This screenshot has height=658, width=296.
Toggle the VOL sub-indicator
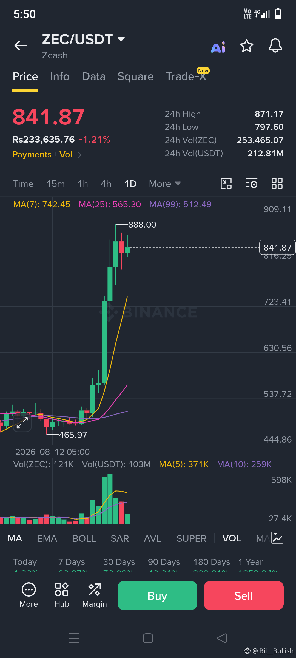coord(232,538)
